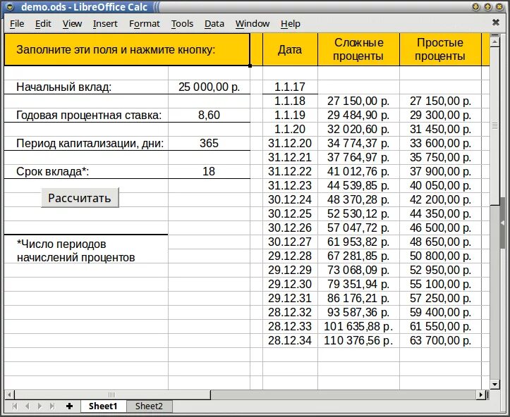The image size is (510, 417).
Task: Open the Tools menu
Action: click(182, 24)
